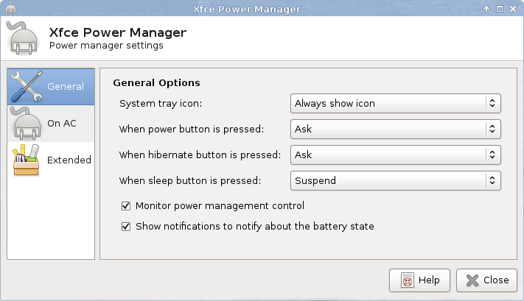Click the Help button

click(x=420, y=280)
